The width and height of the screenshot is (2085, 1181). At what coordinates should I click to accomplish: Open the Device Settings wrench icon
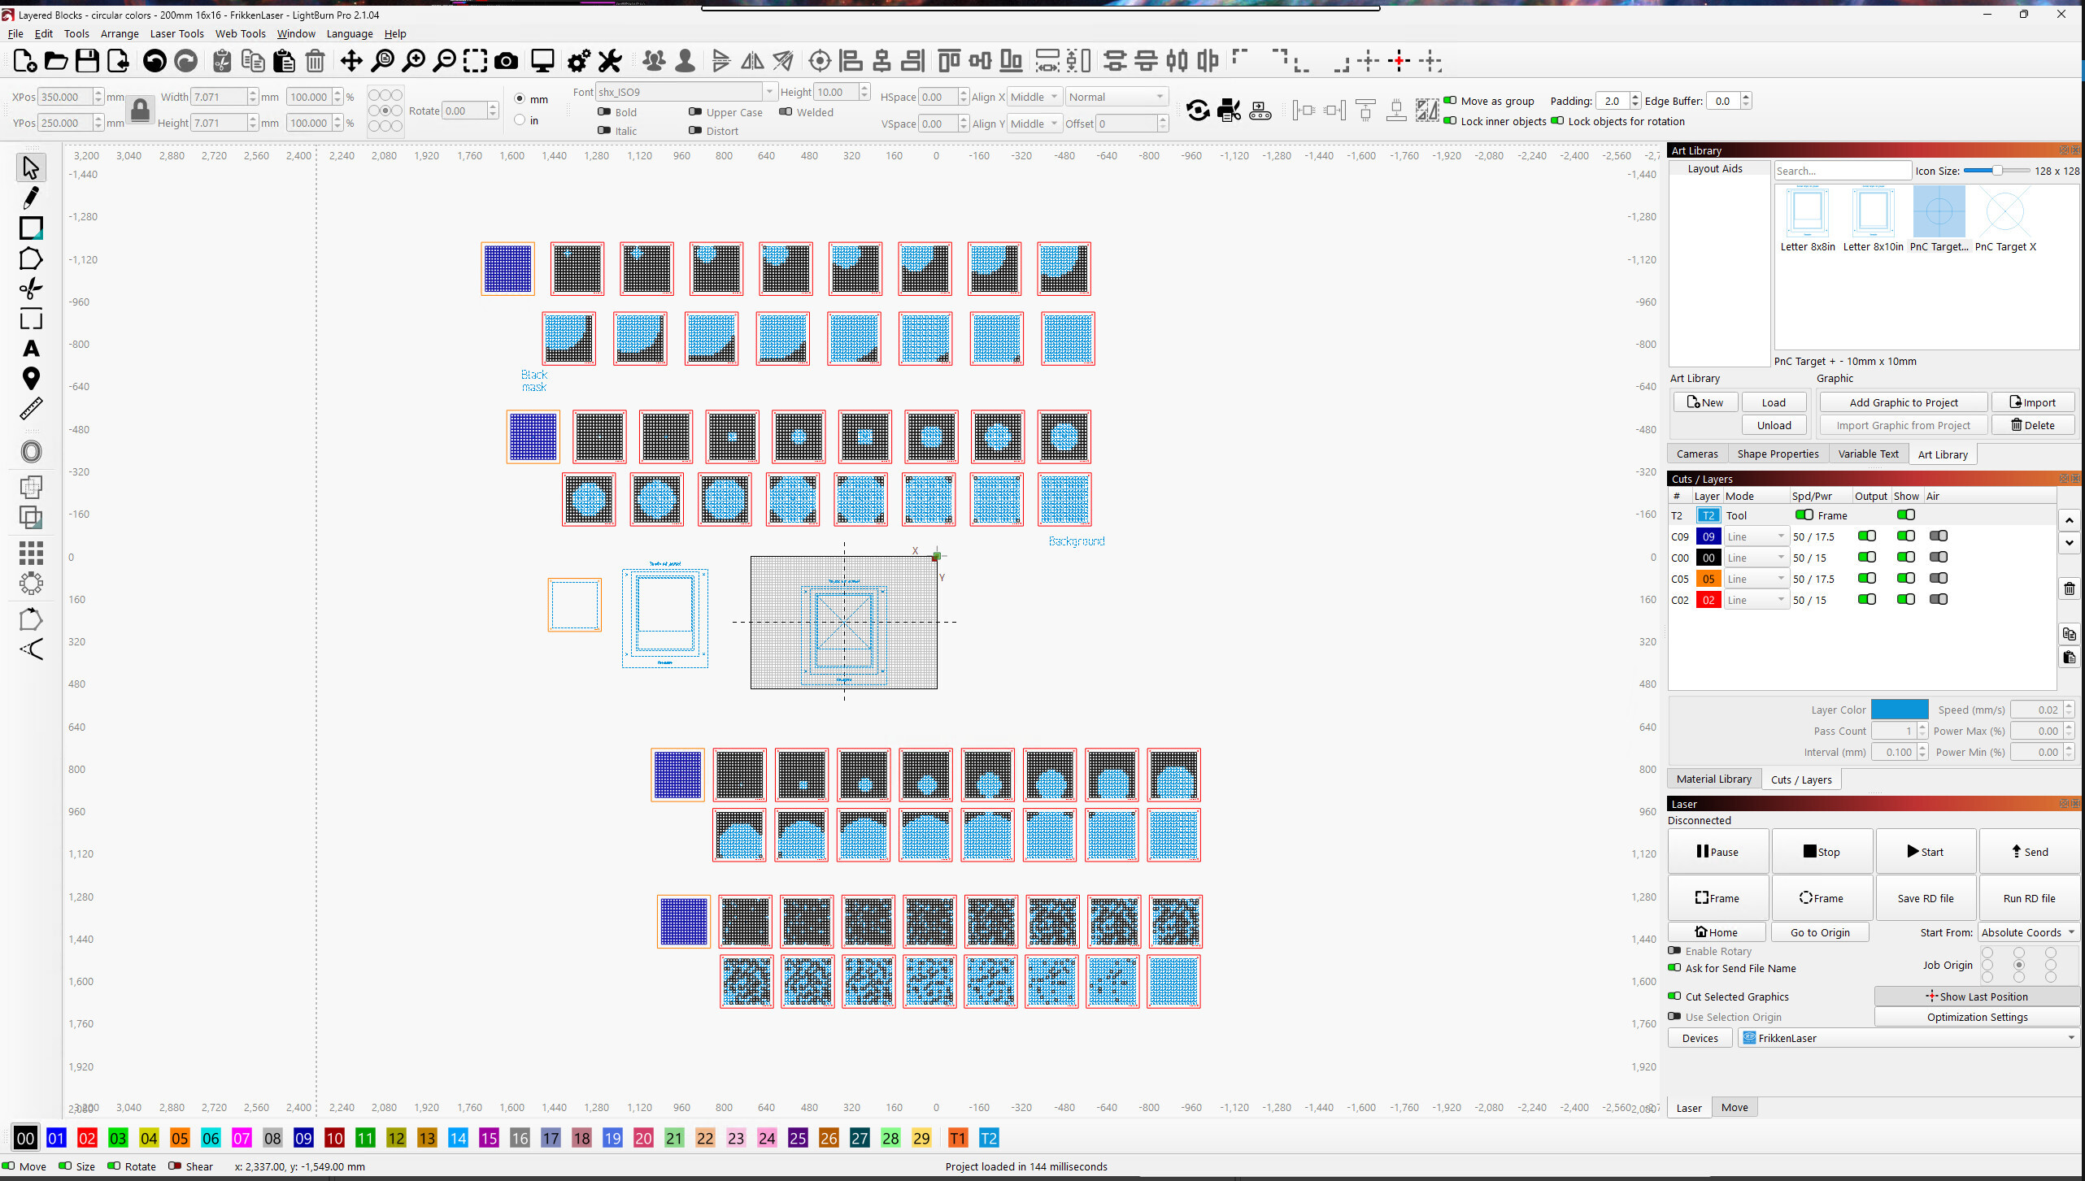[x=610, y=61]
